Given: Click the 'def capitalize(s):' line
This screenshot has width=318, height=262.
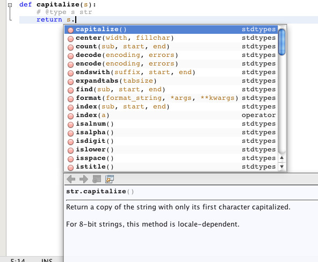Looking at the screenshot, I should tap(57, 4).
